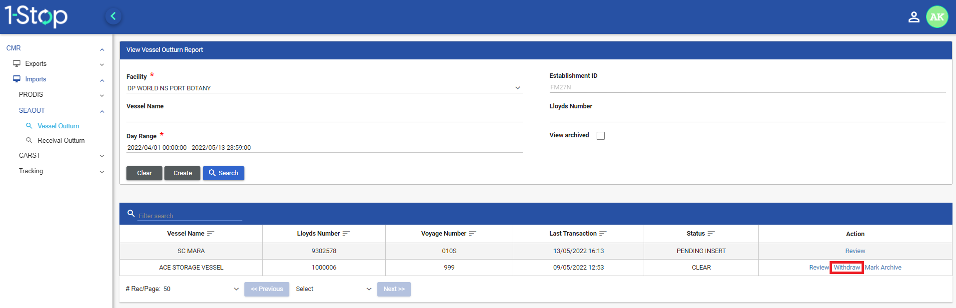Click the Create button
The image size is (956, 308).
tap(182, 173)
